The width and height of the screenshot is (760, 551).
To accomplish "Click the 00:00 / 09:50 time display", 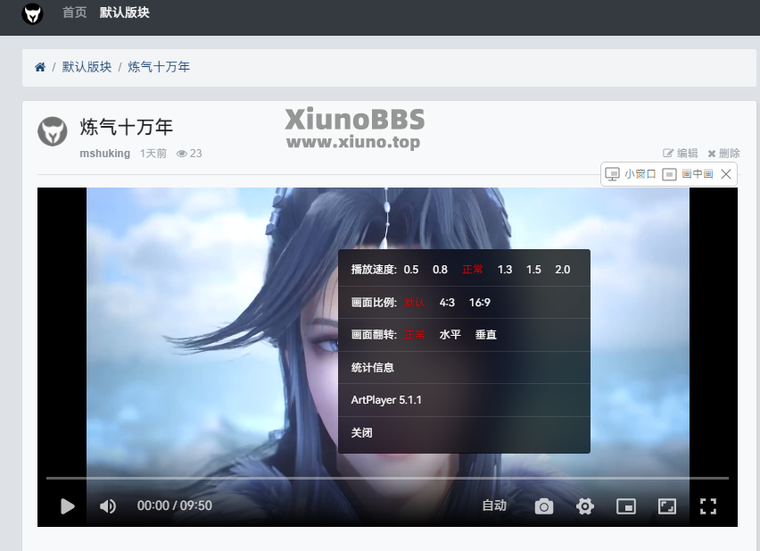I will pos(175,505).
